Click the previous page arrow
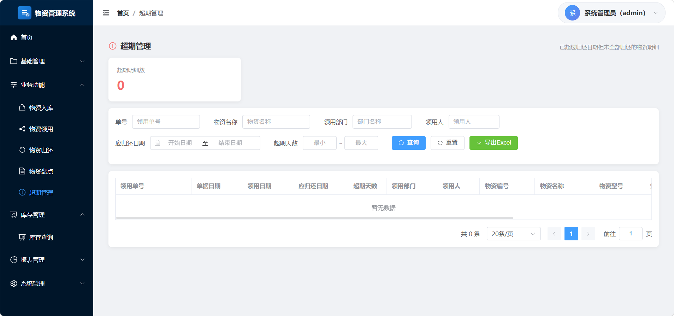The width and height of the screenshot is (674, 316). pyautogui.click(x=554, y=234)
